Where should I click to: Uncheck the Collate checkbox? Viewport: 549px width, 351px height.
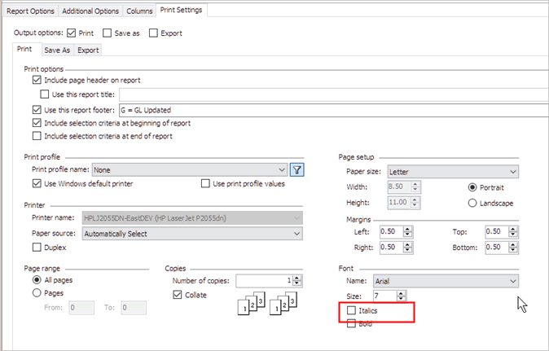(x=178, y=295)
